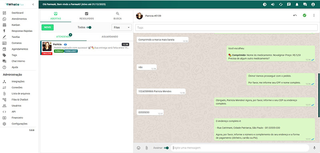This screenshot has width=320, height=153.
Task: Click the announcements message icon in the top bar
Action: 289,4
